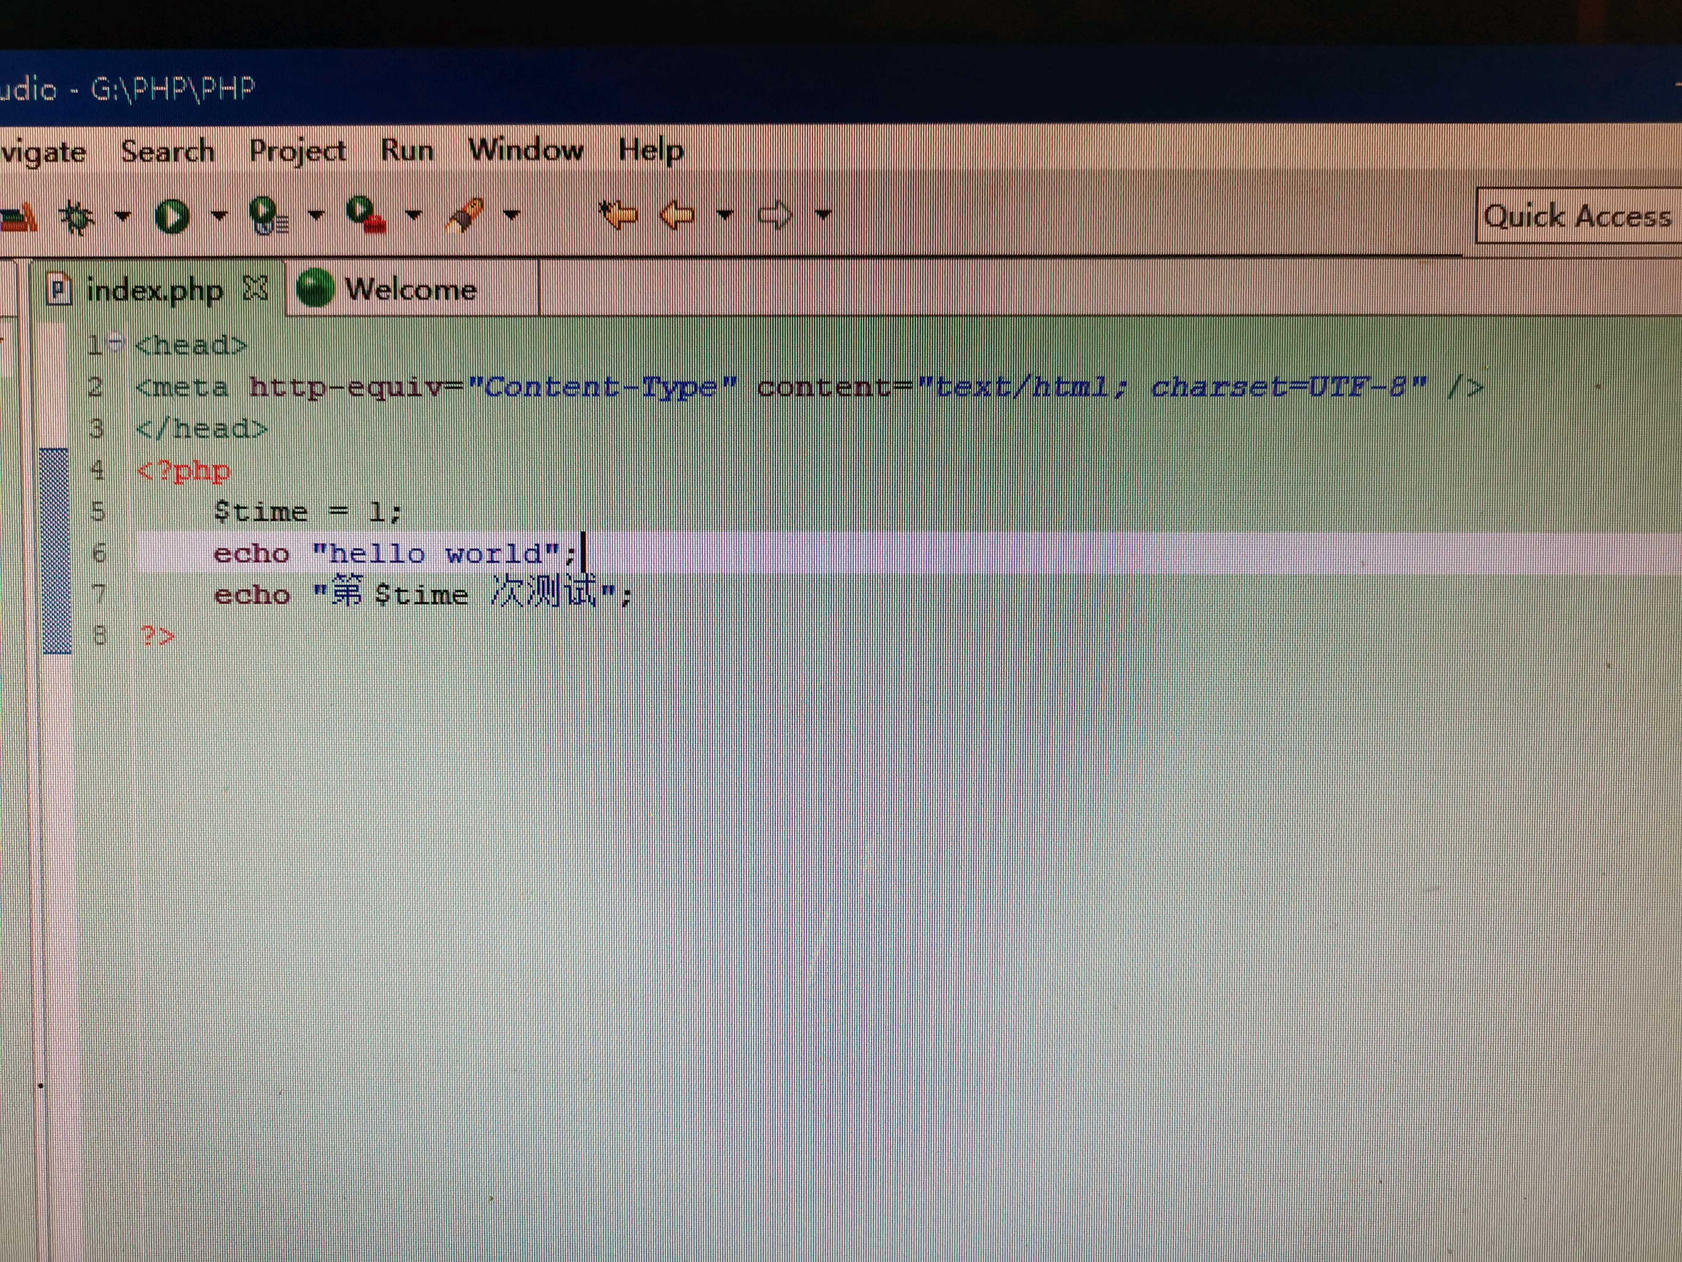Close the index.php tab
The height and width of the screenshot is (1262, 1682).
[256, 288]
